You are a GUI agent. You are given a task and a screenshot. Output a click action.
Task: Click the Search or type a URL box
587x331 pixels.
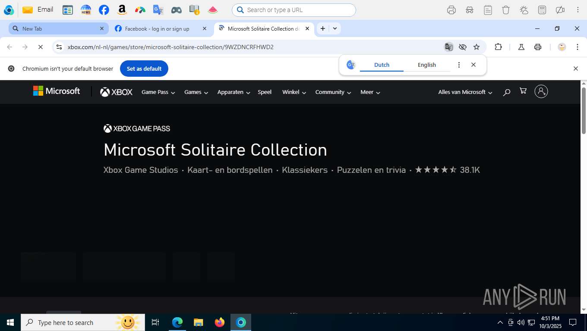coord(294,10)
